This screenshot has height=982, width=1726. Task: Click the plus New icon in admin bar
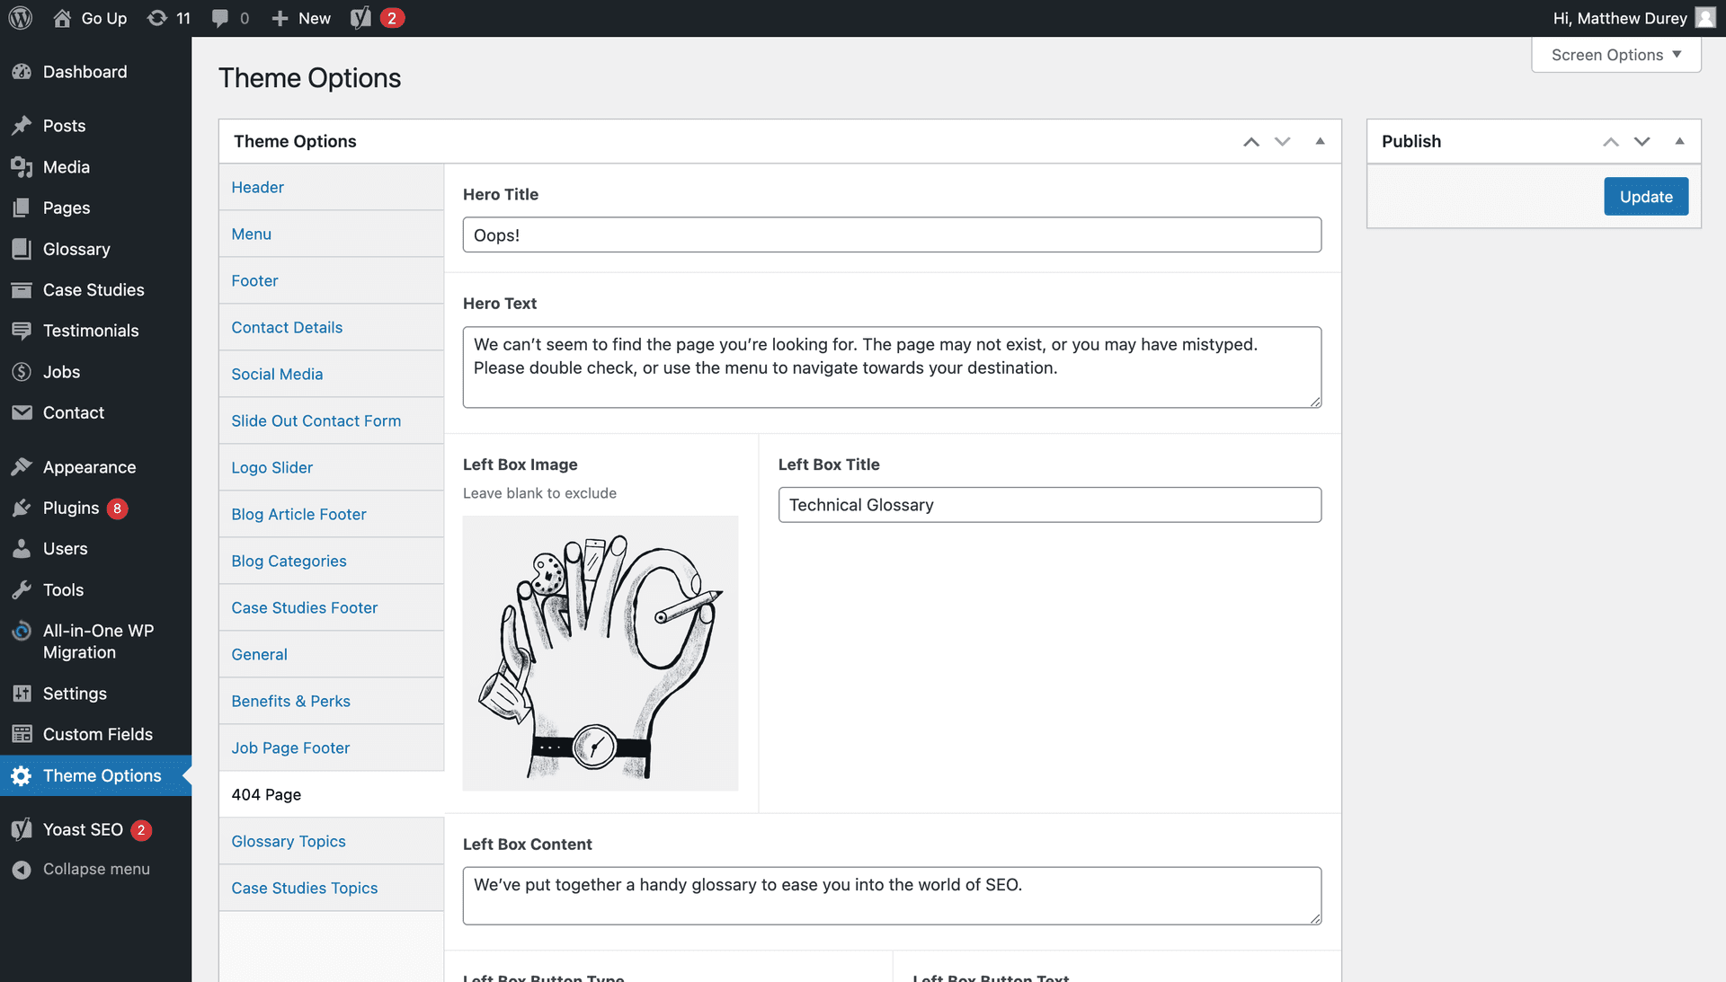point(280,18)
